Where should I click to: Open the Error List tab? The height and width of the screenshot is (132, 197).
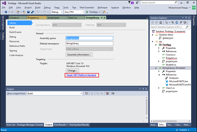click(11, 125)
